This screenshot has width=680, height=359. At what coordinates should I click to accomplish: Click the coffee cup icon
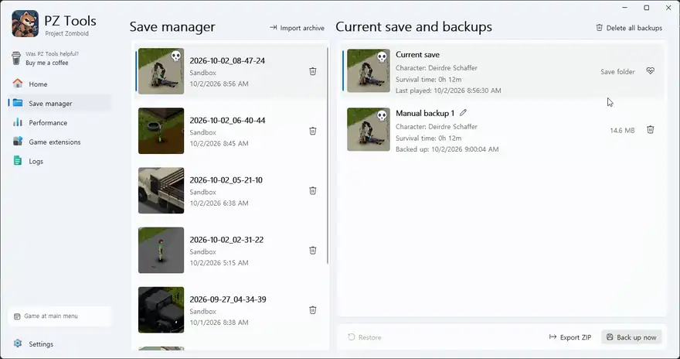click(x=16, y=58)
